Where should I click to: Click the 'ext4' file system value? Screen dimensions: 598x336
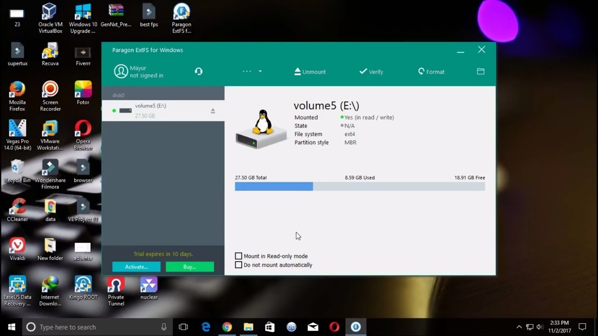click(350, 134)
